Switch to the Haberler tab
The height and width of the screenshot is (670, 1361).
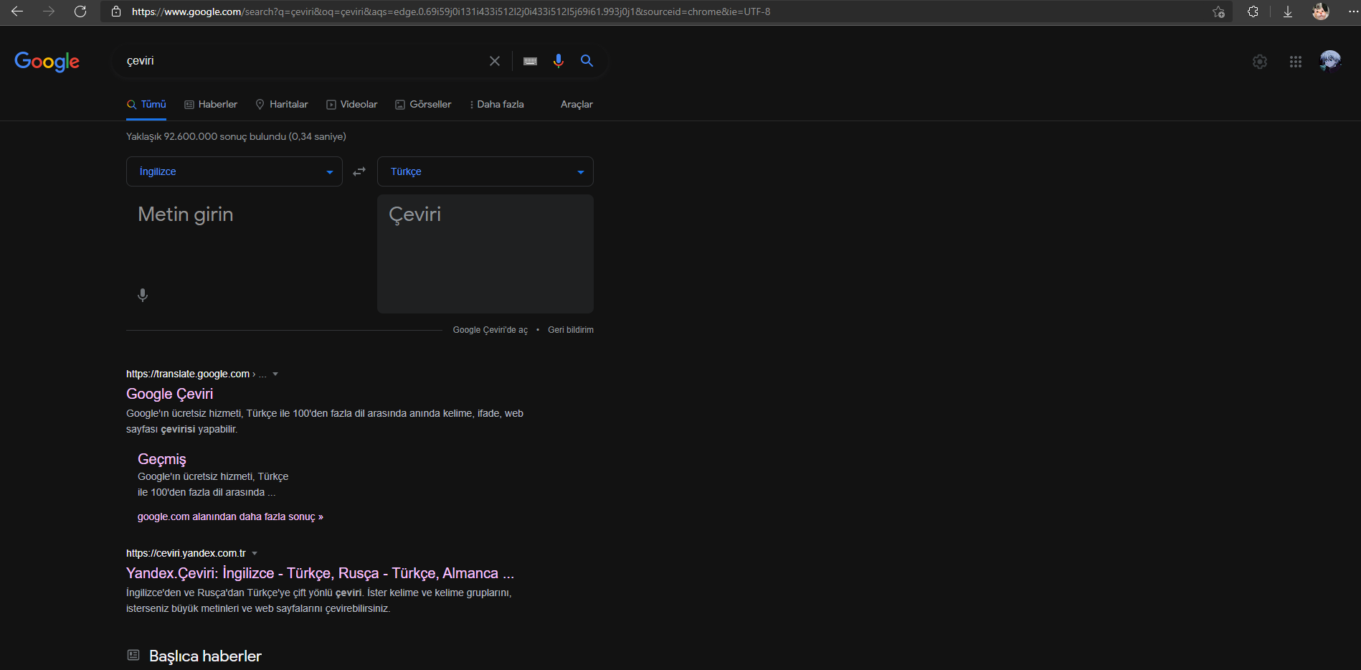(x=211, y=105)
